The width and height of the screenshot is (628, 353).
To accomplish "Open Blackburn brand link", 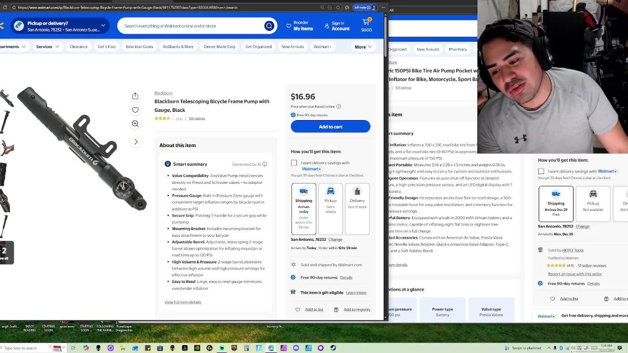I will 163,93.
